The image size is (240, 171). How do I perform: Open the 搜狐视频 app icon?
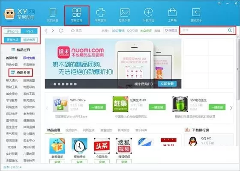124,146
